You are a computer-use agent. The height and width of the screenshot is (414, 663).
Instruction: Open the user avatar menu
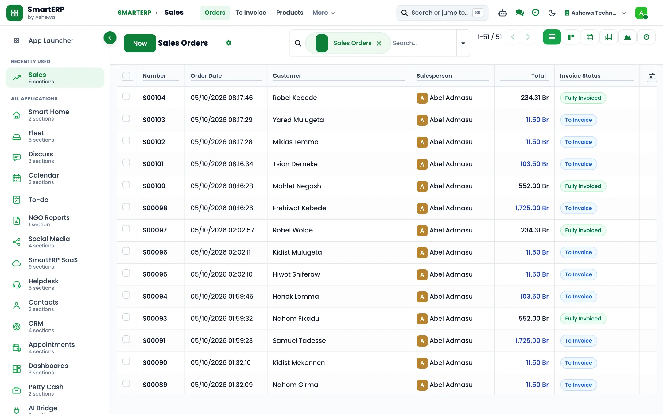641,13
